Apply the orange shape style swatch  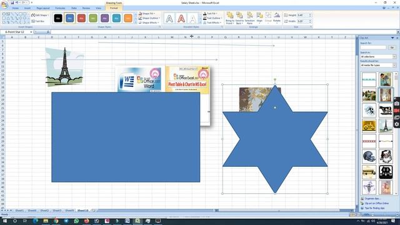pyautogui.click(x=128, y=18)
